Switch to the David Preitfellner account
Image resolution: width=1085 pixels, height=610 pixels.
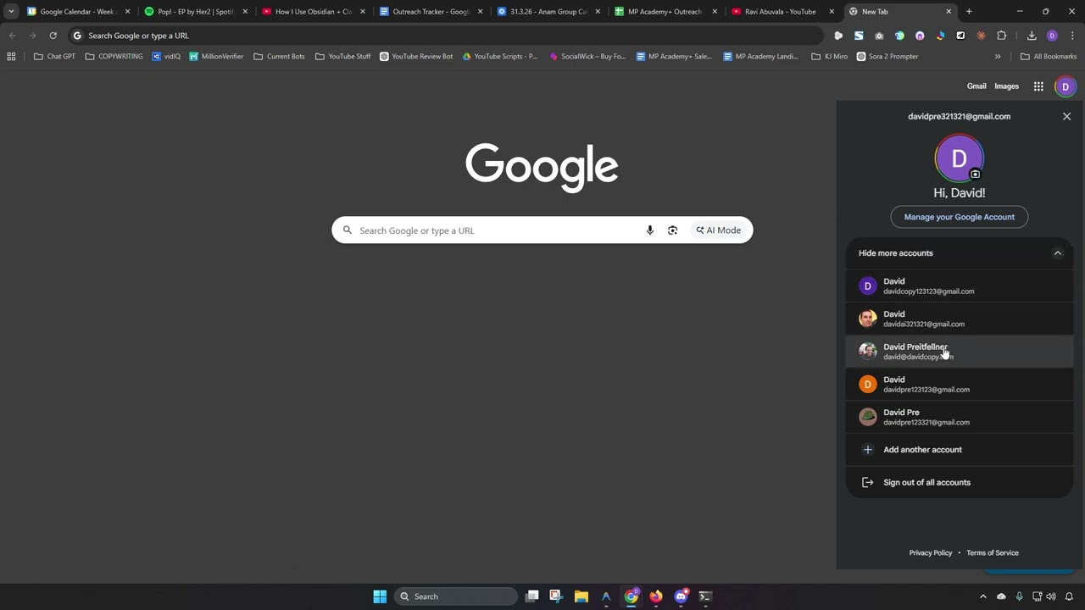click(x=960, y=352)
